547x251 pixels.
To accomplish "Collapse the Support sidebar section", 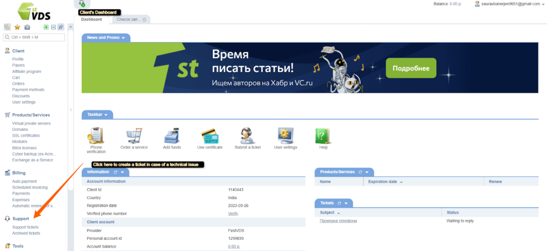I will point(20,218).
